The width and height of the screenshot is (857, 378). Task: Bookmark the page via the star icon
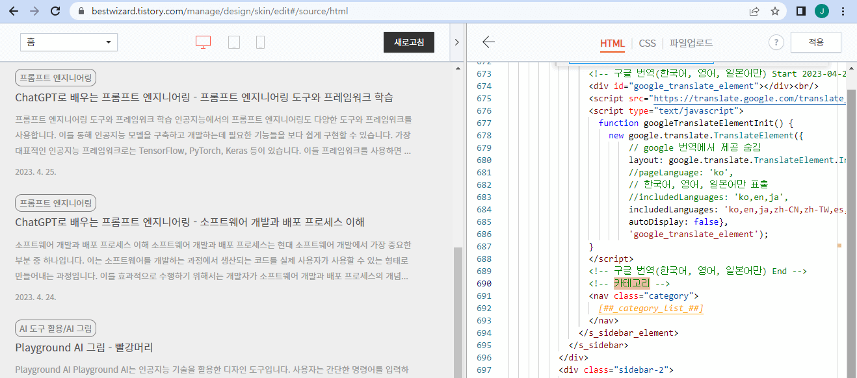(774, 10)
